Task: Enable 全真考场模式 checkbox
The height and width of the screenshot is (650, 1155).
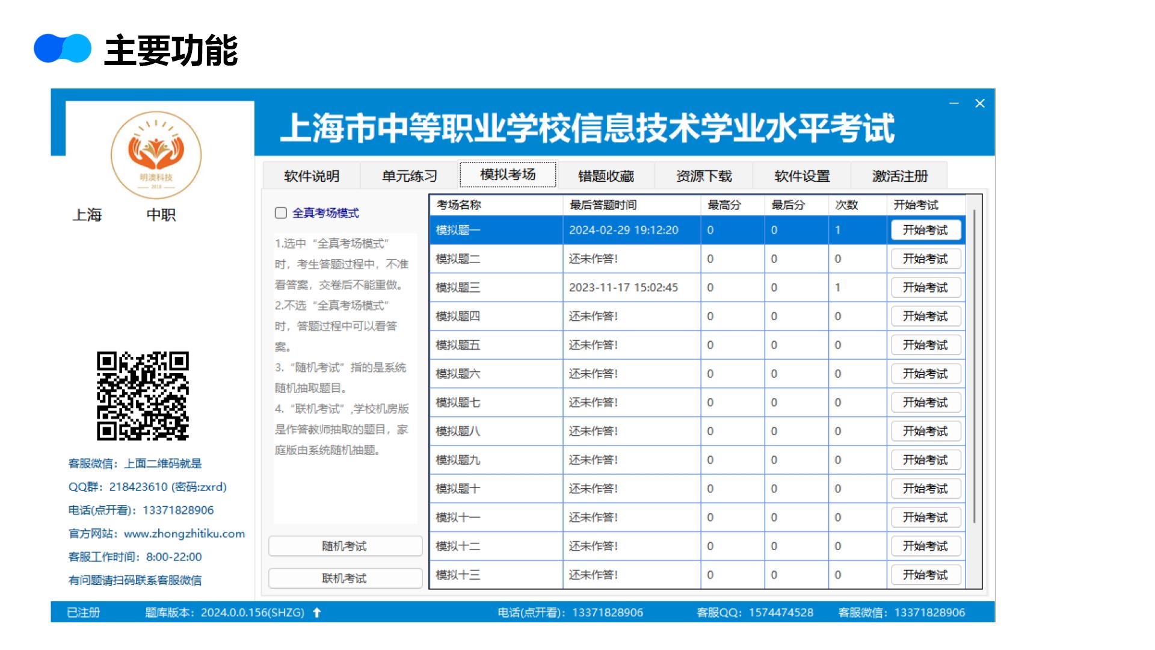Action: point(281,213)
